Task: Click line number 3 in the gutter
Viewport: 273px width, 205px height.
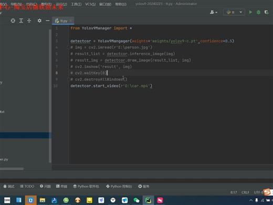Action: pos(57,41)
